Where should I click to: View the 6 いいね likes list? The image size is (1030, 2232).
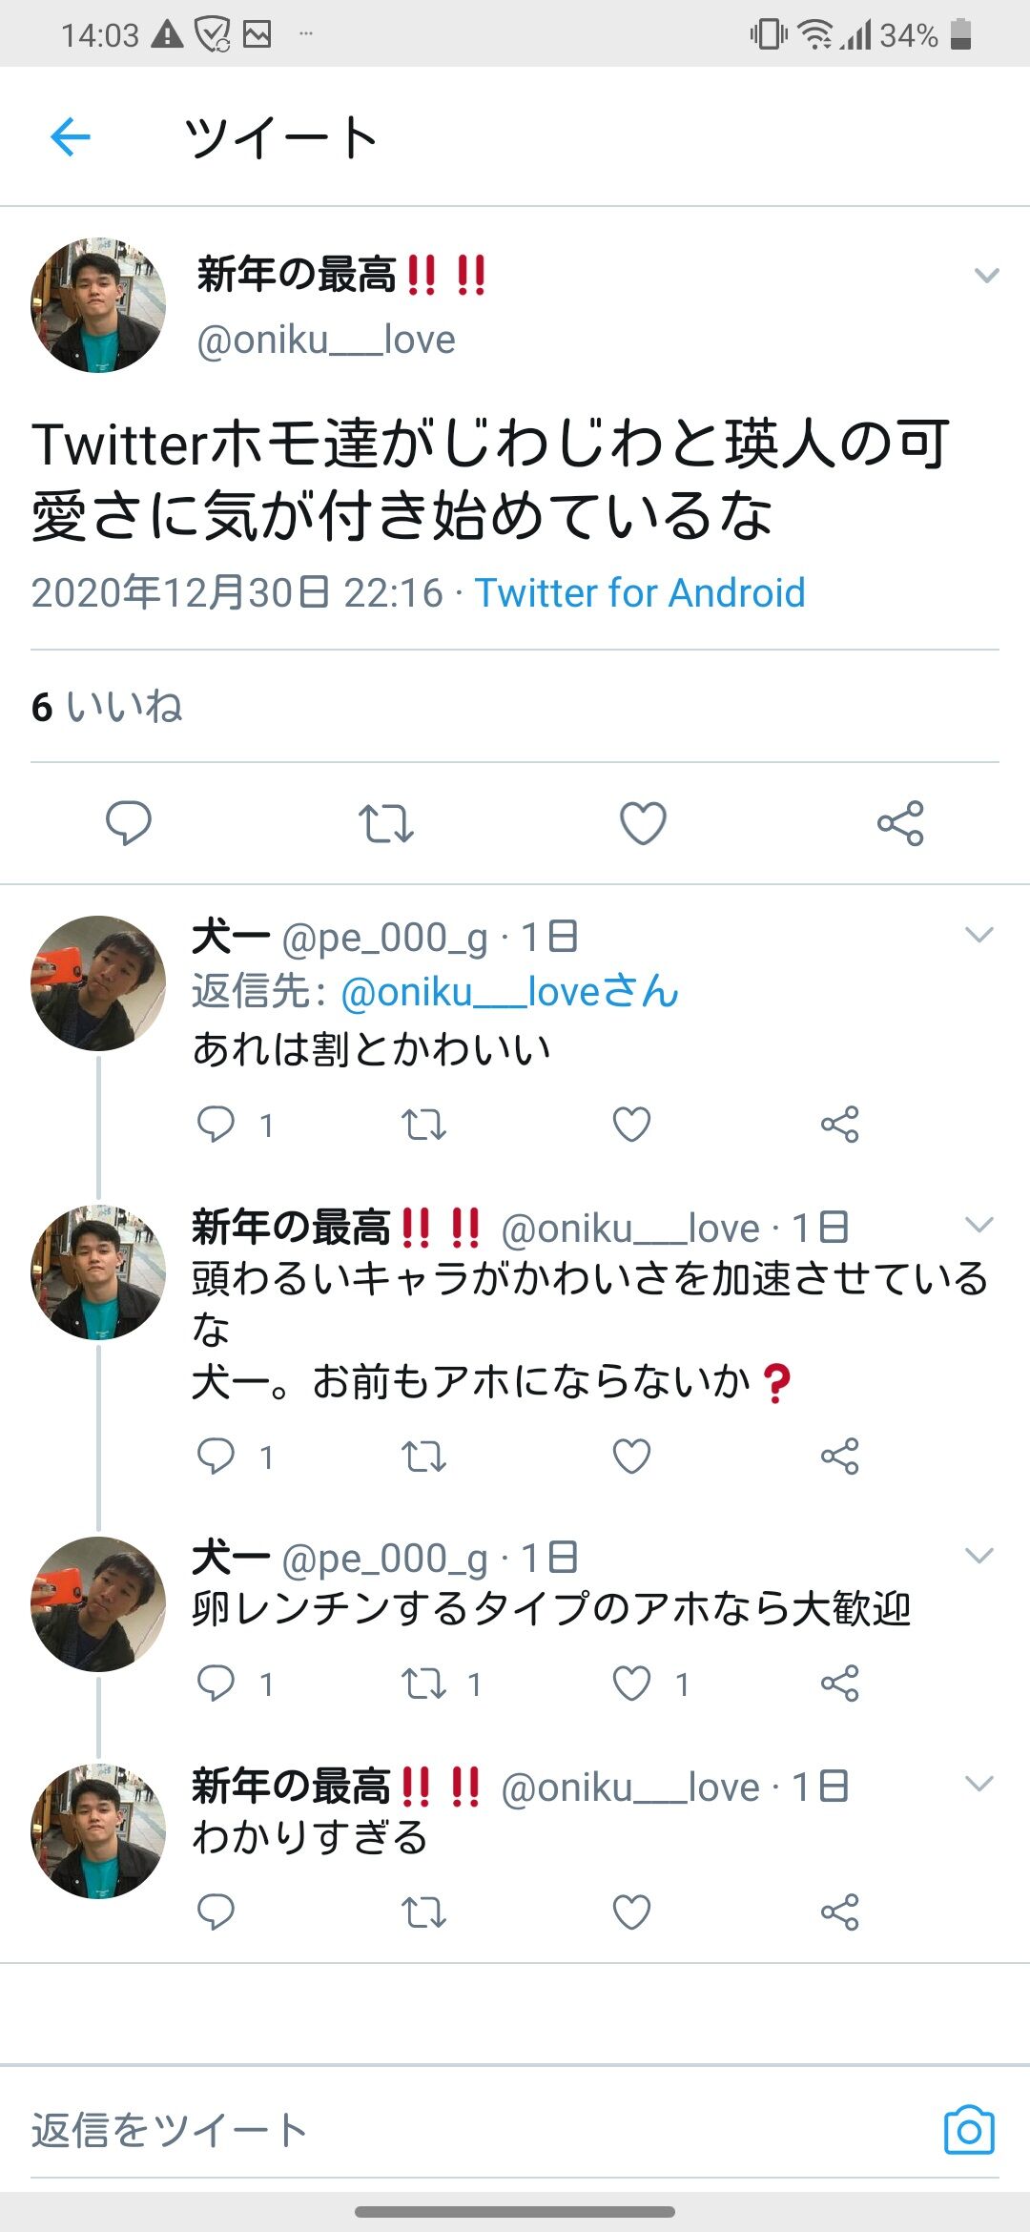pos(107,707)
